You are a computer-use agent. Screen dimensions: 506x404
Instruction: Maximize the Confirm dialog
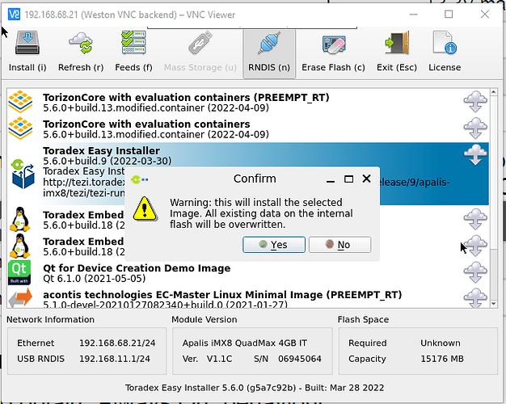click(x=348, y=179)
